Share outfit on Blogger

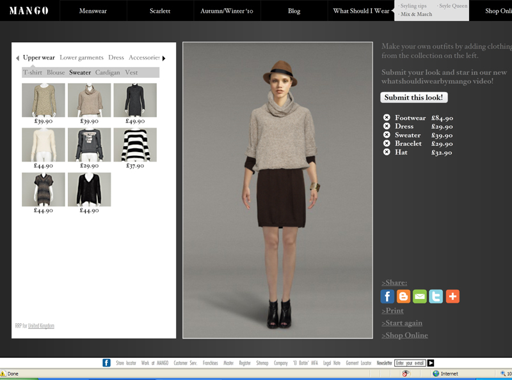click(x=403, y=296)
